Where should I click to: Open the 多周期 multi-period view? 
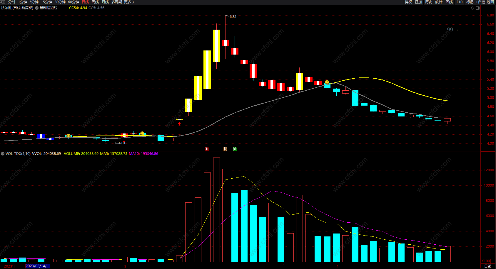tap(117, 2)
